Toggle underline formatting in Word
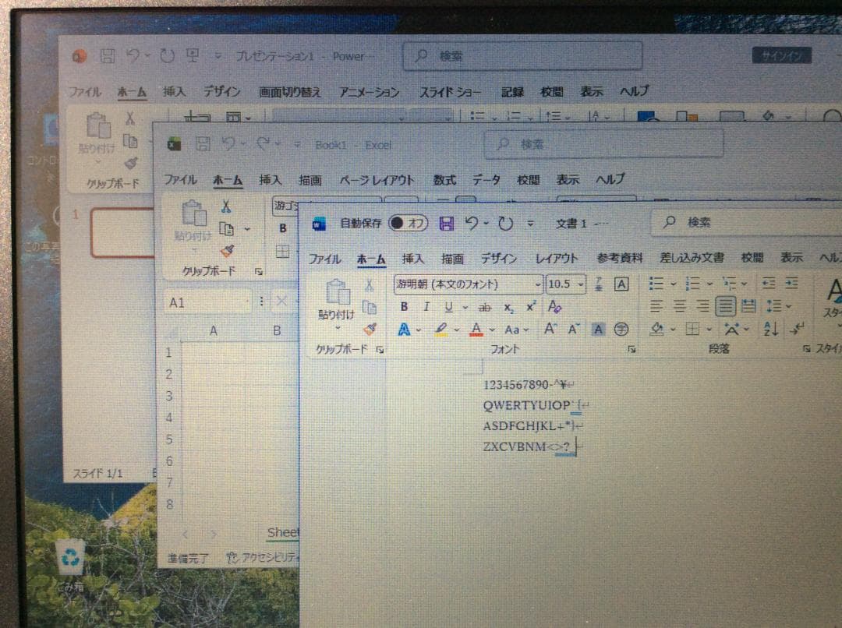The image size is (842, 628). 448,306
